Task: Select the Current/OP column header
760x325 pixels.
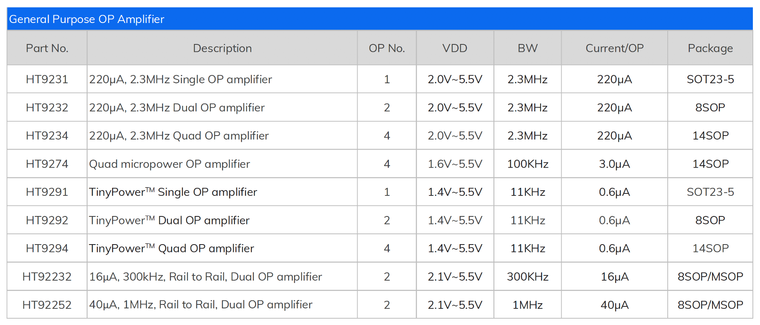Action: [x=614, y=48]
